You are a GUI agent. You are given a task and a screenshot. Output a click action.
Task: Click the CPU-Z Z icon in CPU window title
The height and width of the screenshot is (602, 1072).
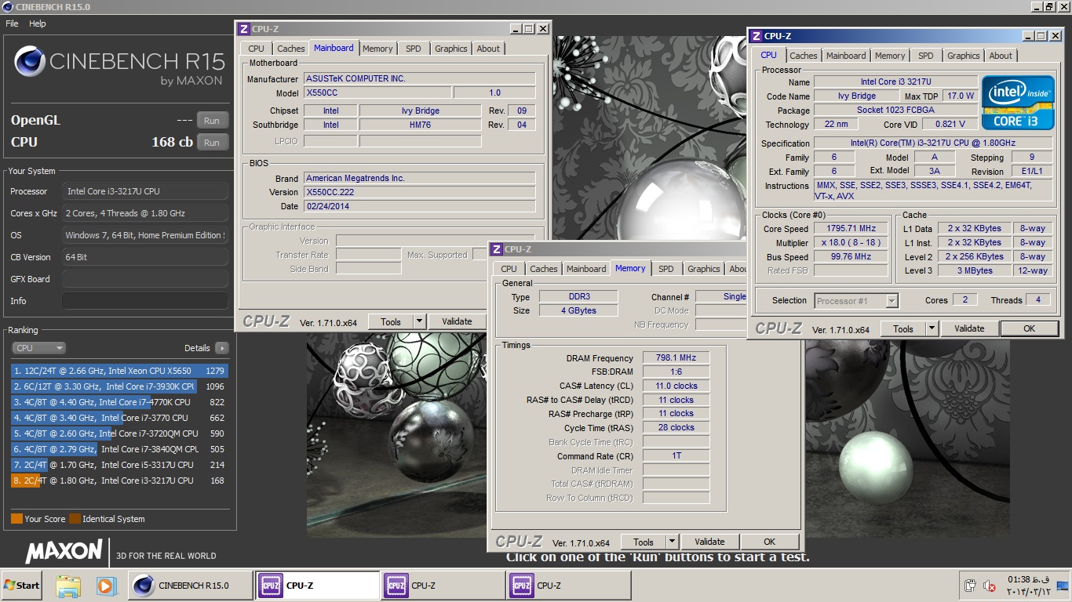pyautogui.click(x=756, y=36)
